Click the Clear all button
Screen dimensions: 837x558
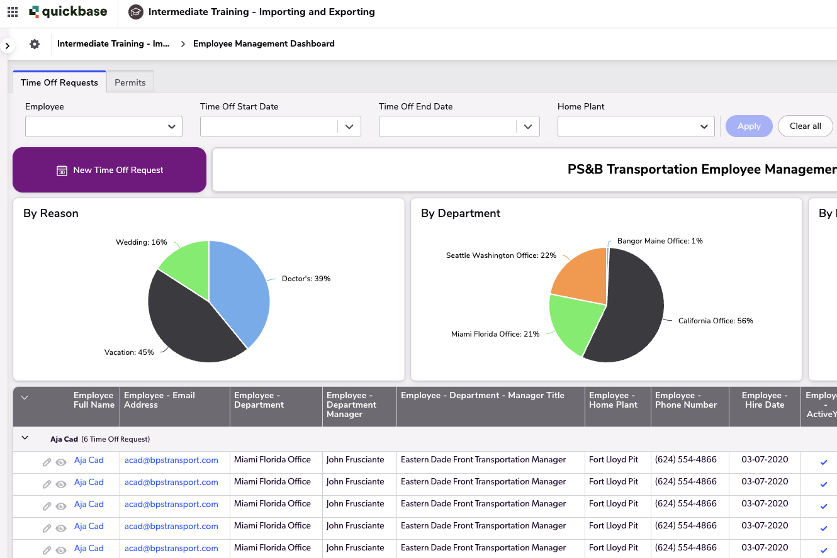(805, 126)
